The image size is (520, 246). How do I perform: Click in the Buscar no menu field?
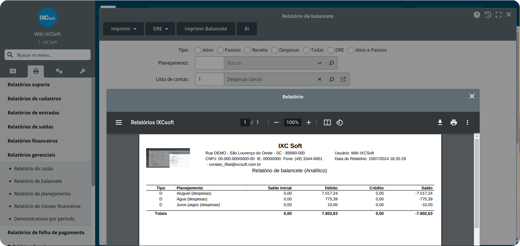click(x=48, y=55)
